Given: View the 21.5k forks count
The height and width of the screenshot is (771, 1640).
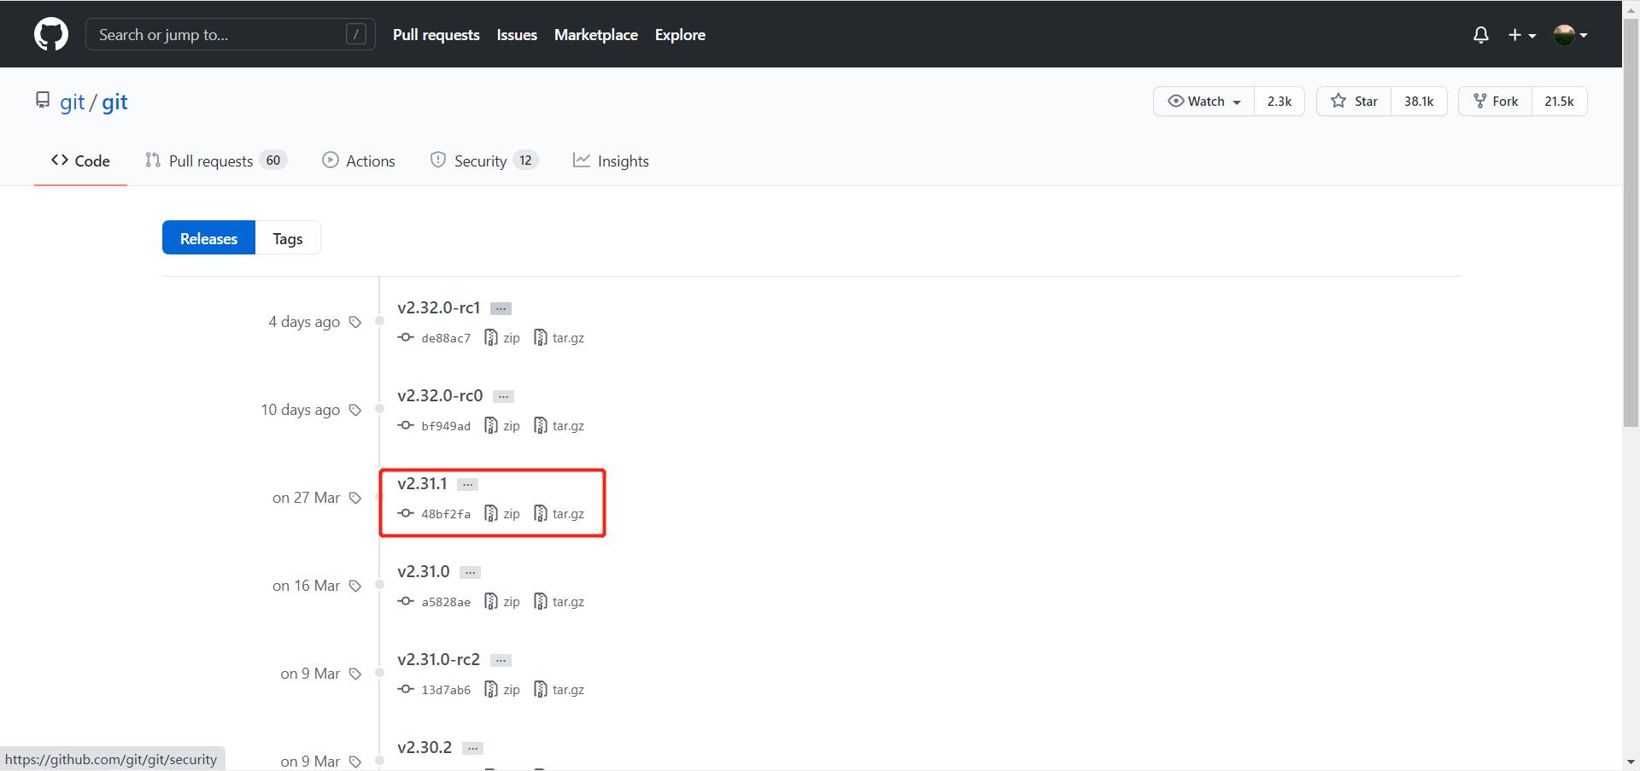Looking at the screenshot, I should [x=1559, y=101].
